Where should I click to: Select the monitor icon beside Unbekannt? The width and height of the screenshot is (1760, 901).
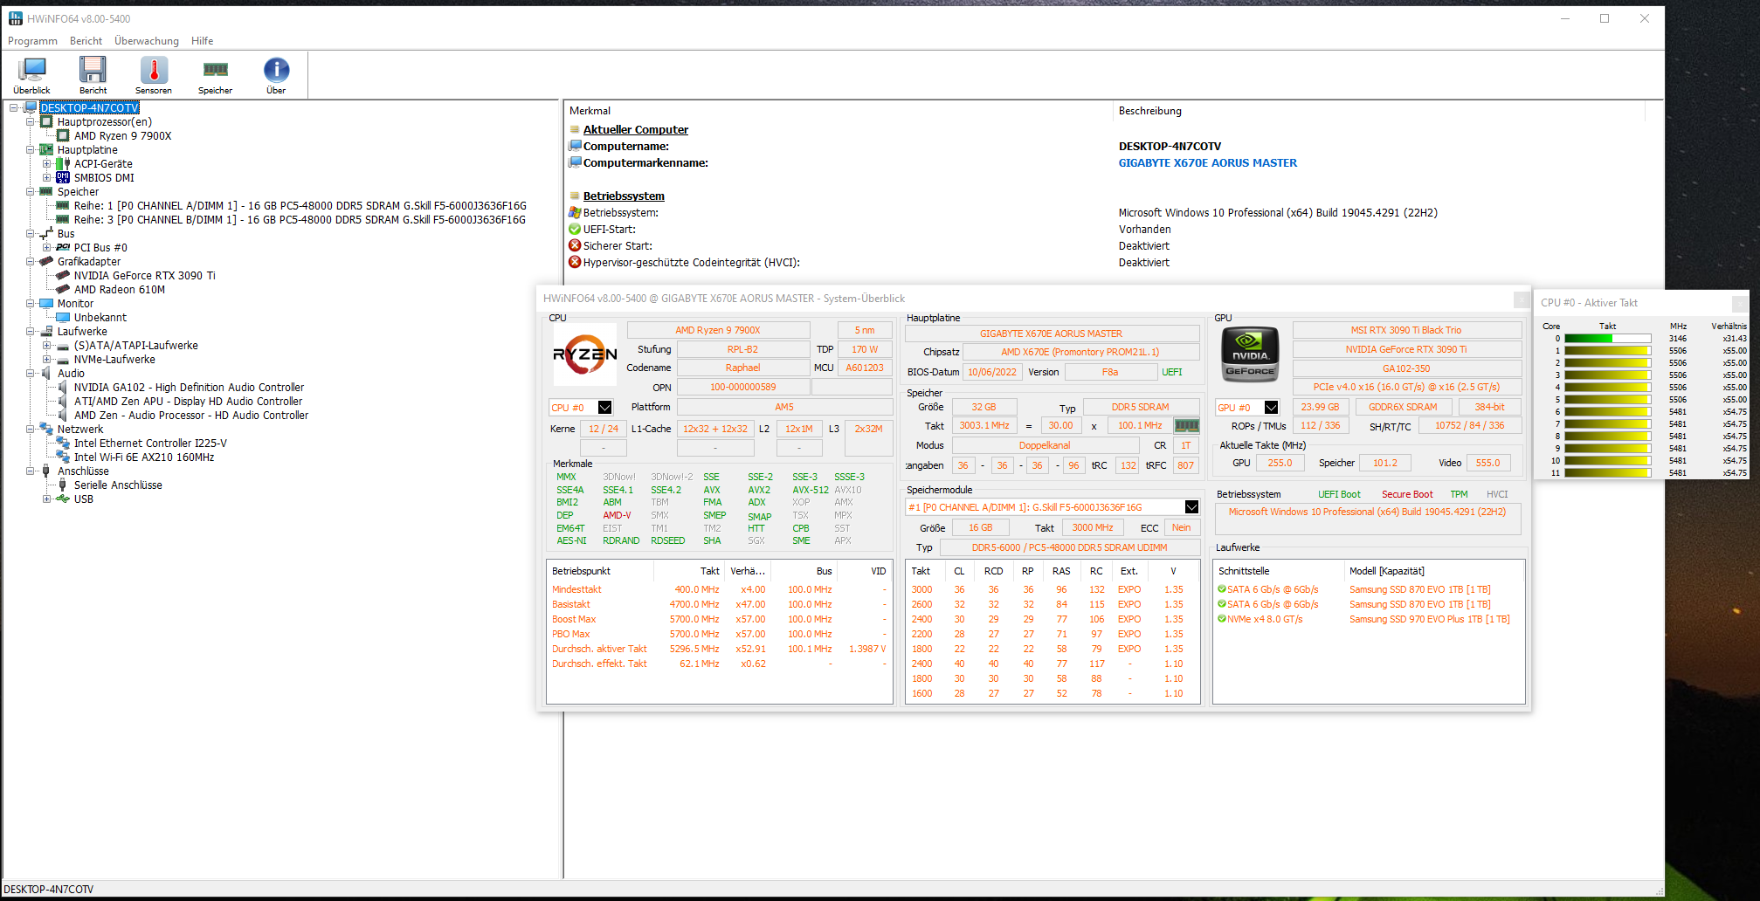point(63,318)
